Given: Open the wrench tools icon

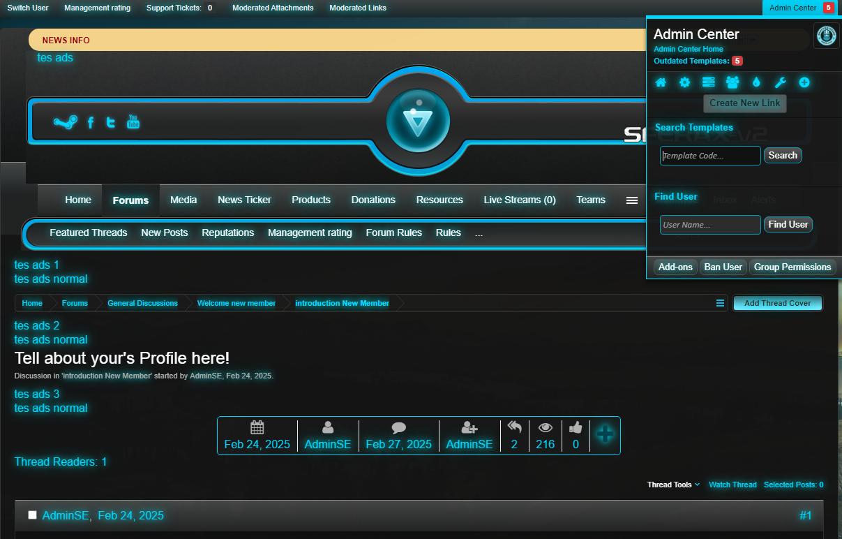Looking at the screenshot, I should click(781, 82).
